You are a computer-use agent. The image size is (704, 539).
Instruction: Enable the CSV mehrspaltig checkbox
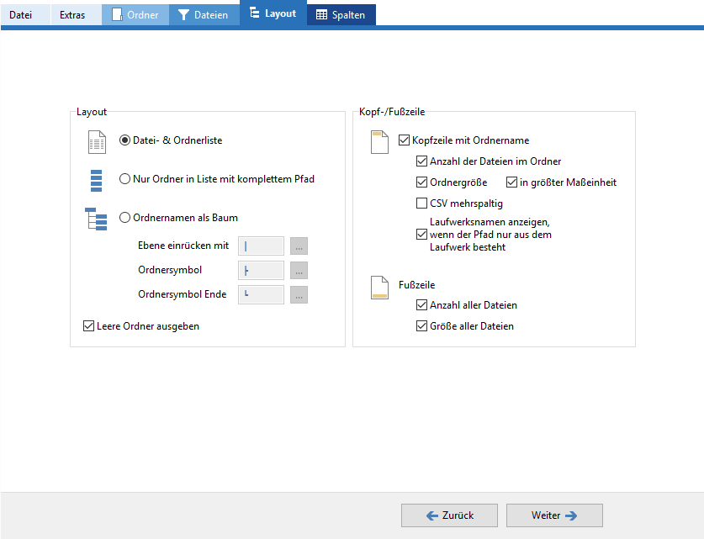tap(422, 203)
